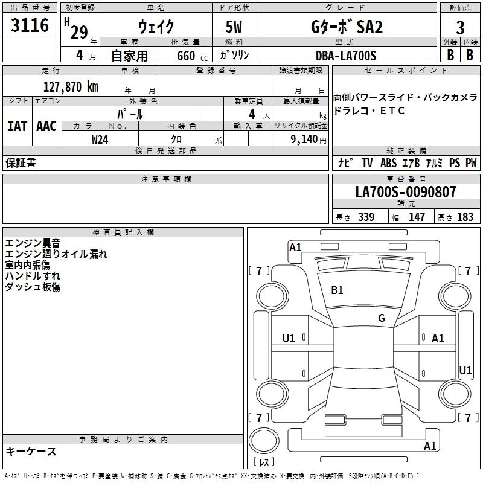Select the lot number 3116
483x483 pixels.
30,26
